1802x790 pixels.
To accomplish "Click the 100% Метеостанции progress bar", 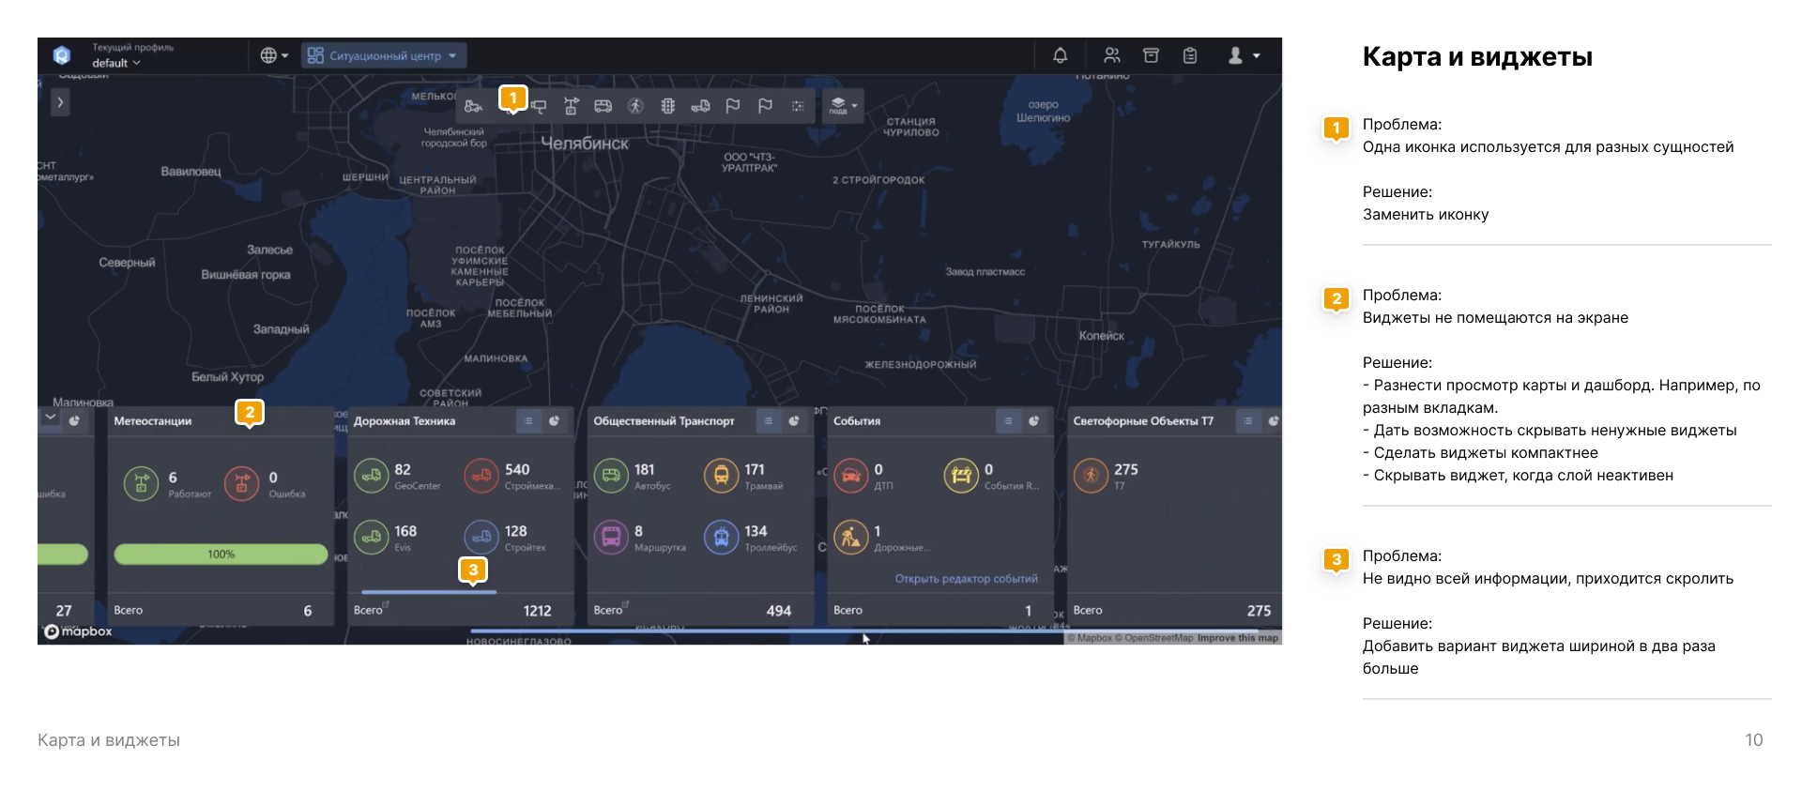I will pyautogui.click(x=221, y=555).
